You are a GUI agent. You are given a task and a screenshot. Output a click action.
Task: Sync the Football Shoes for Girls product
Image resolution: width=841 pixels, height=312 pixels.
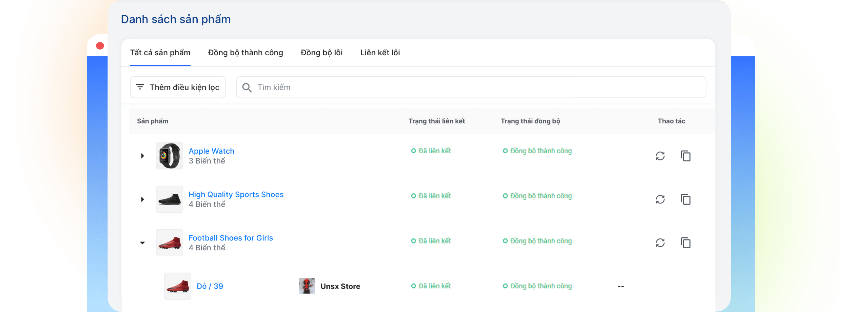pyautogui.click(x=660, y=243)
